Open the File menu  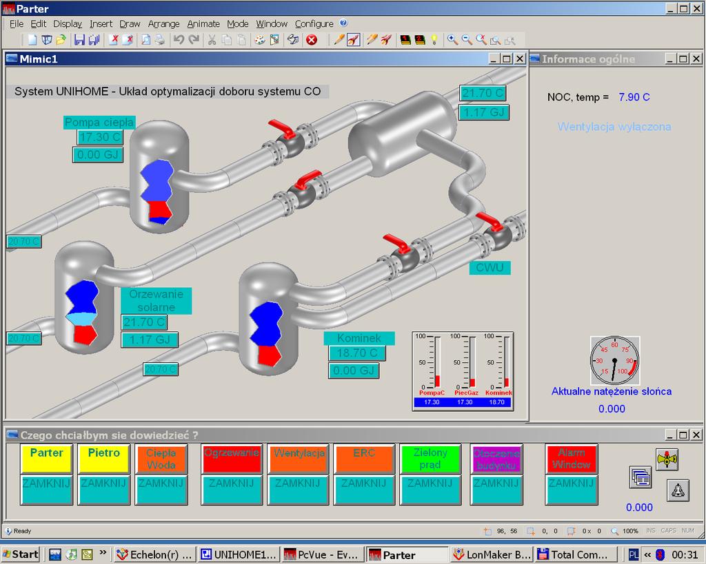click(x=17, y=24)
